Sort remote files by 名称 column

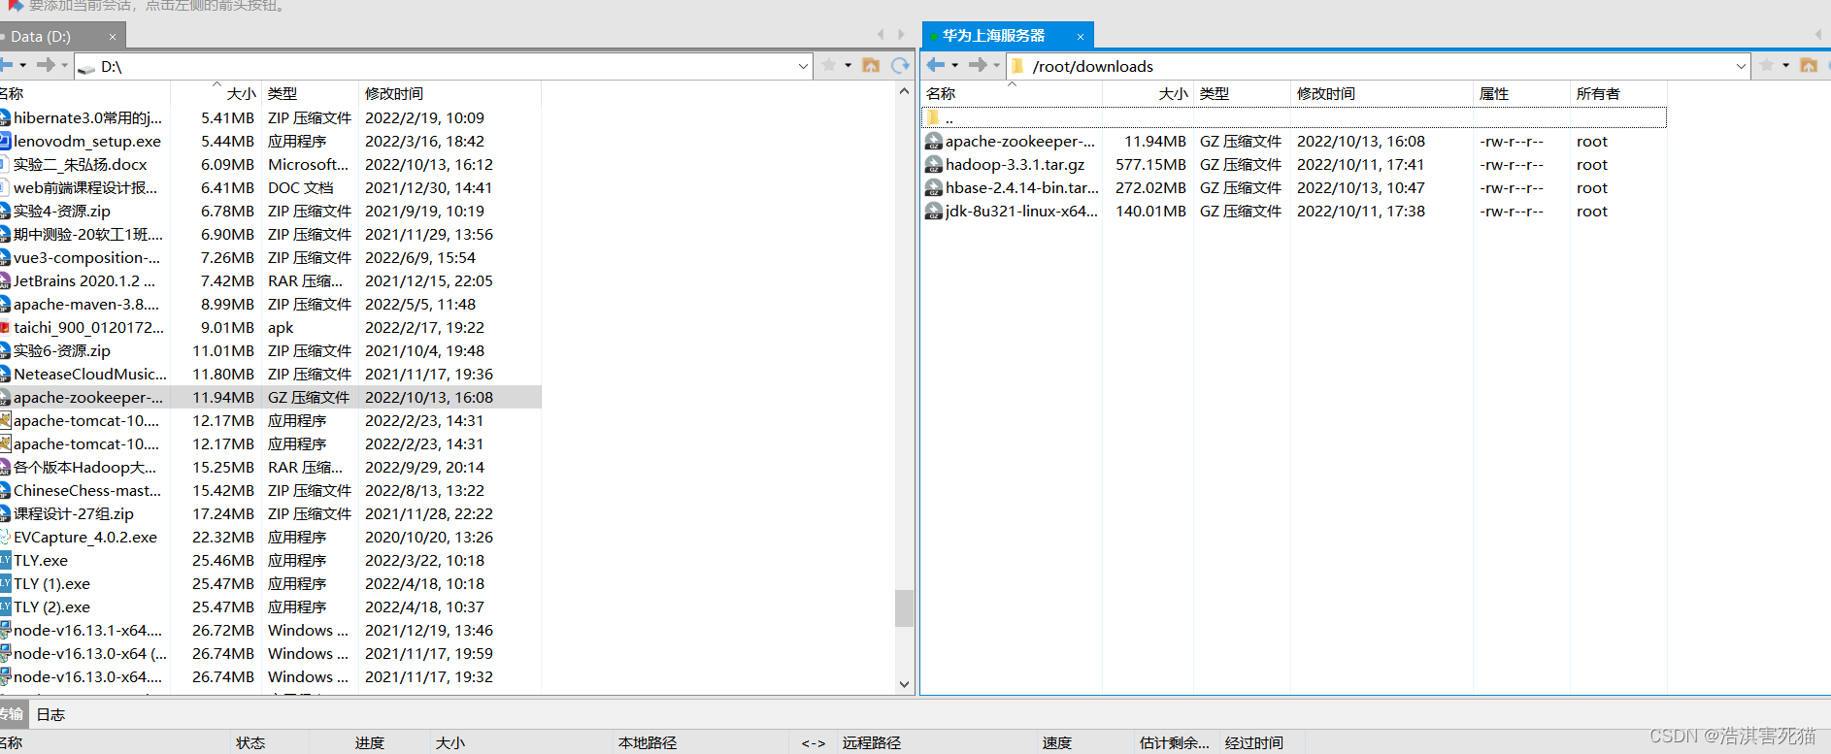pyautogui.click(x=941, y=94)
